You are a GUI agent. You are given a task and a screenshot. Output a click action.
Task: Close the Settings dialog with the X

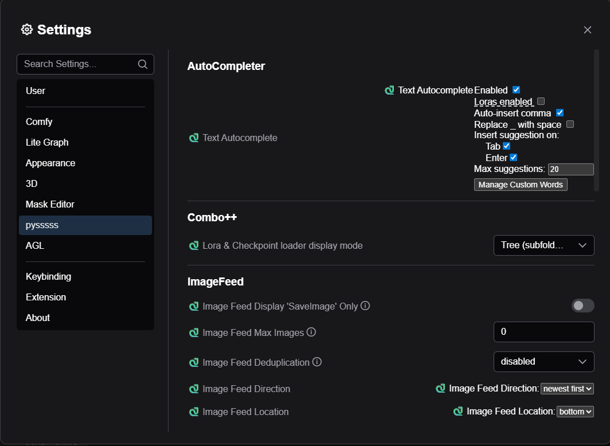pyautogui.click(x=587, y=30)
